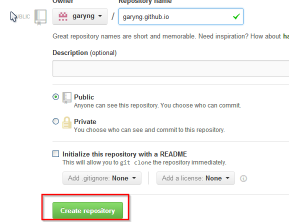Expand the Add a license dropdown
The width and height of the screenshot is (289, 222).
195,178
